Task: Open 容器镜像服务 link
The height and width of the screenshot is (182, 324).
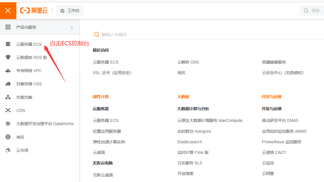Action: pos(274,62)
